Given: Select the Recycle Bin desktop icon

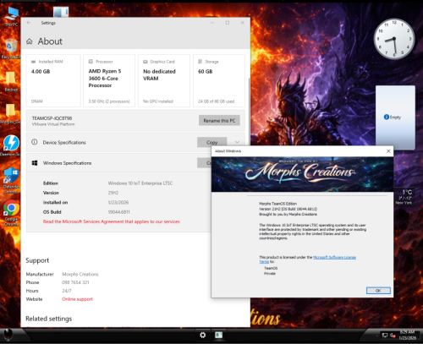Looking at the screenshot, I should coord(11,48).
